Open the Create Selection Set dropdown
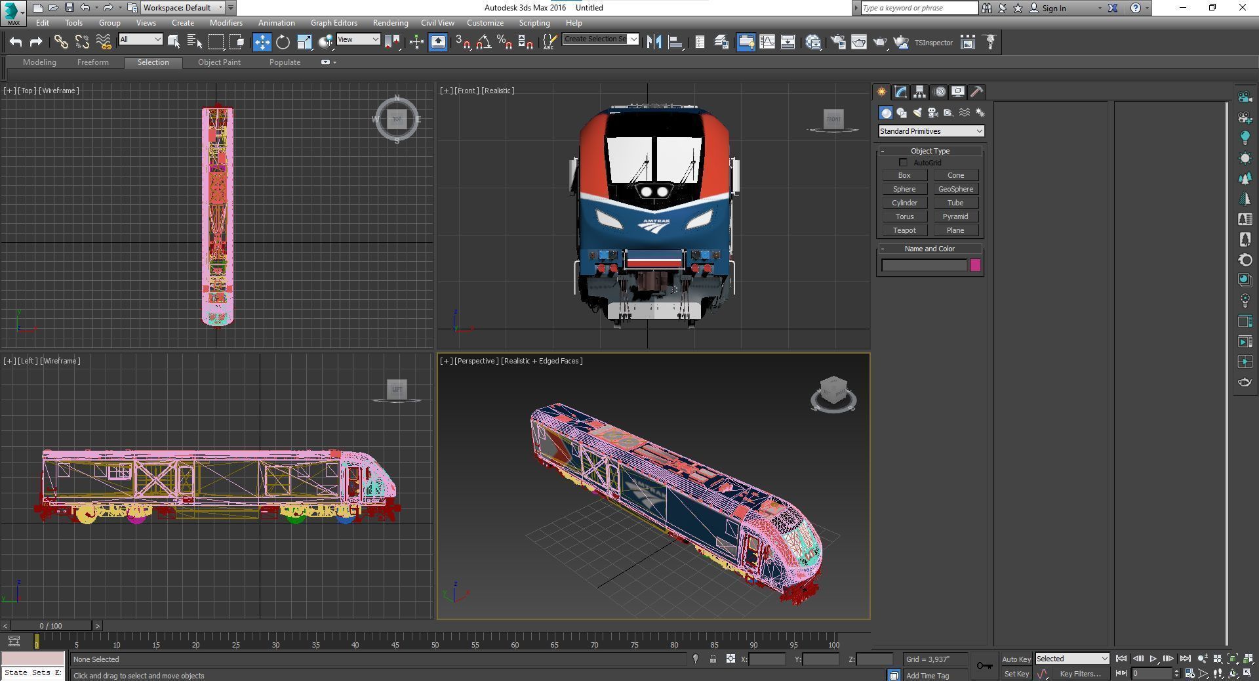The image size is (1259, 681). pos(601,39)
